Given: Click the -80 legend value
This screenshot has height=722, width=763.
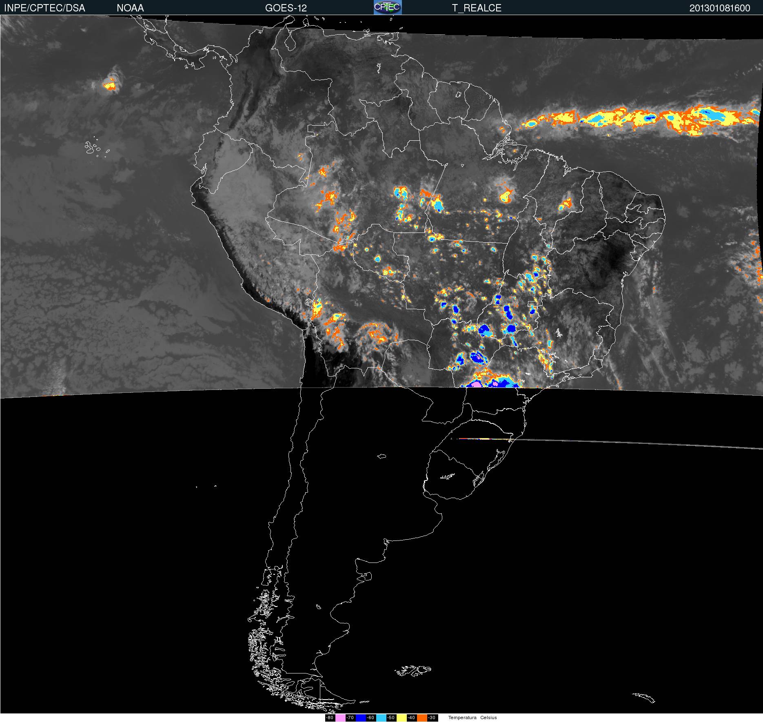Looking at the screenshot, I should pyautogui.click(x=330, y=718).
